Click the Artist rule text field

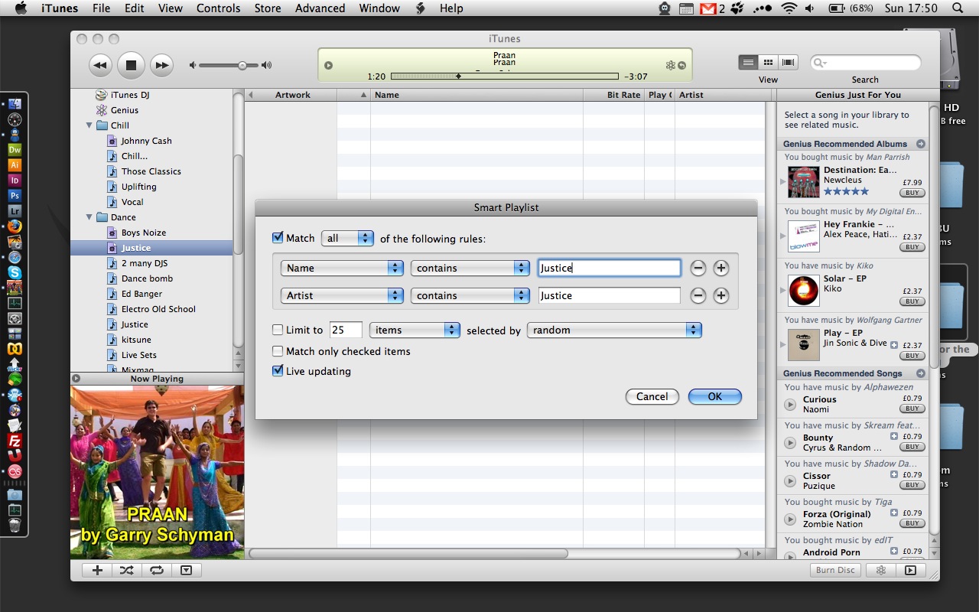(609, 295)
